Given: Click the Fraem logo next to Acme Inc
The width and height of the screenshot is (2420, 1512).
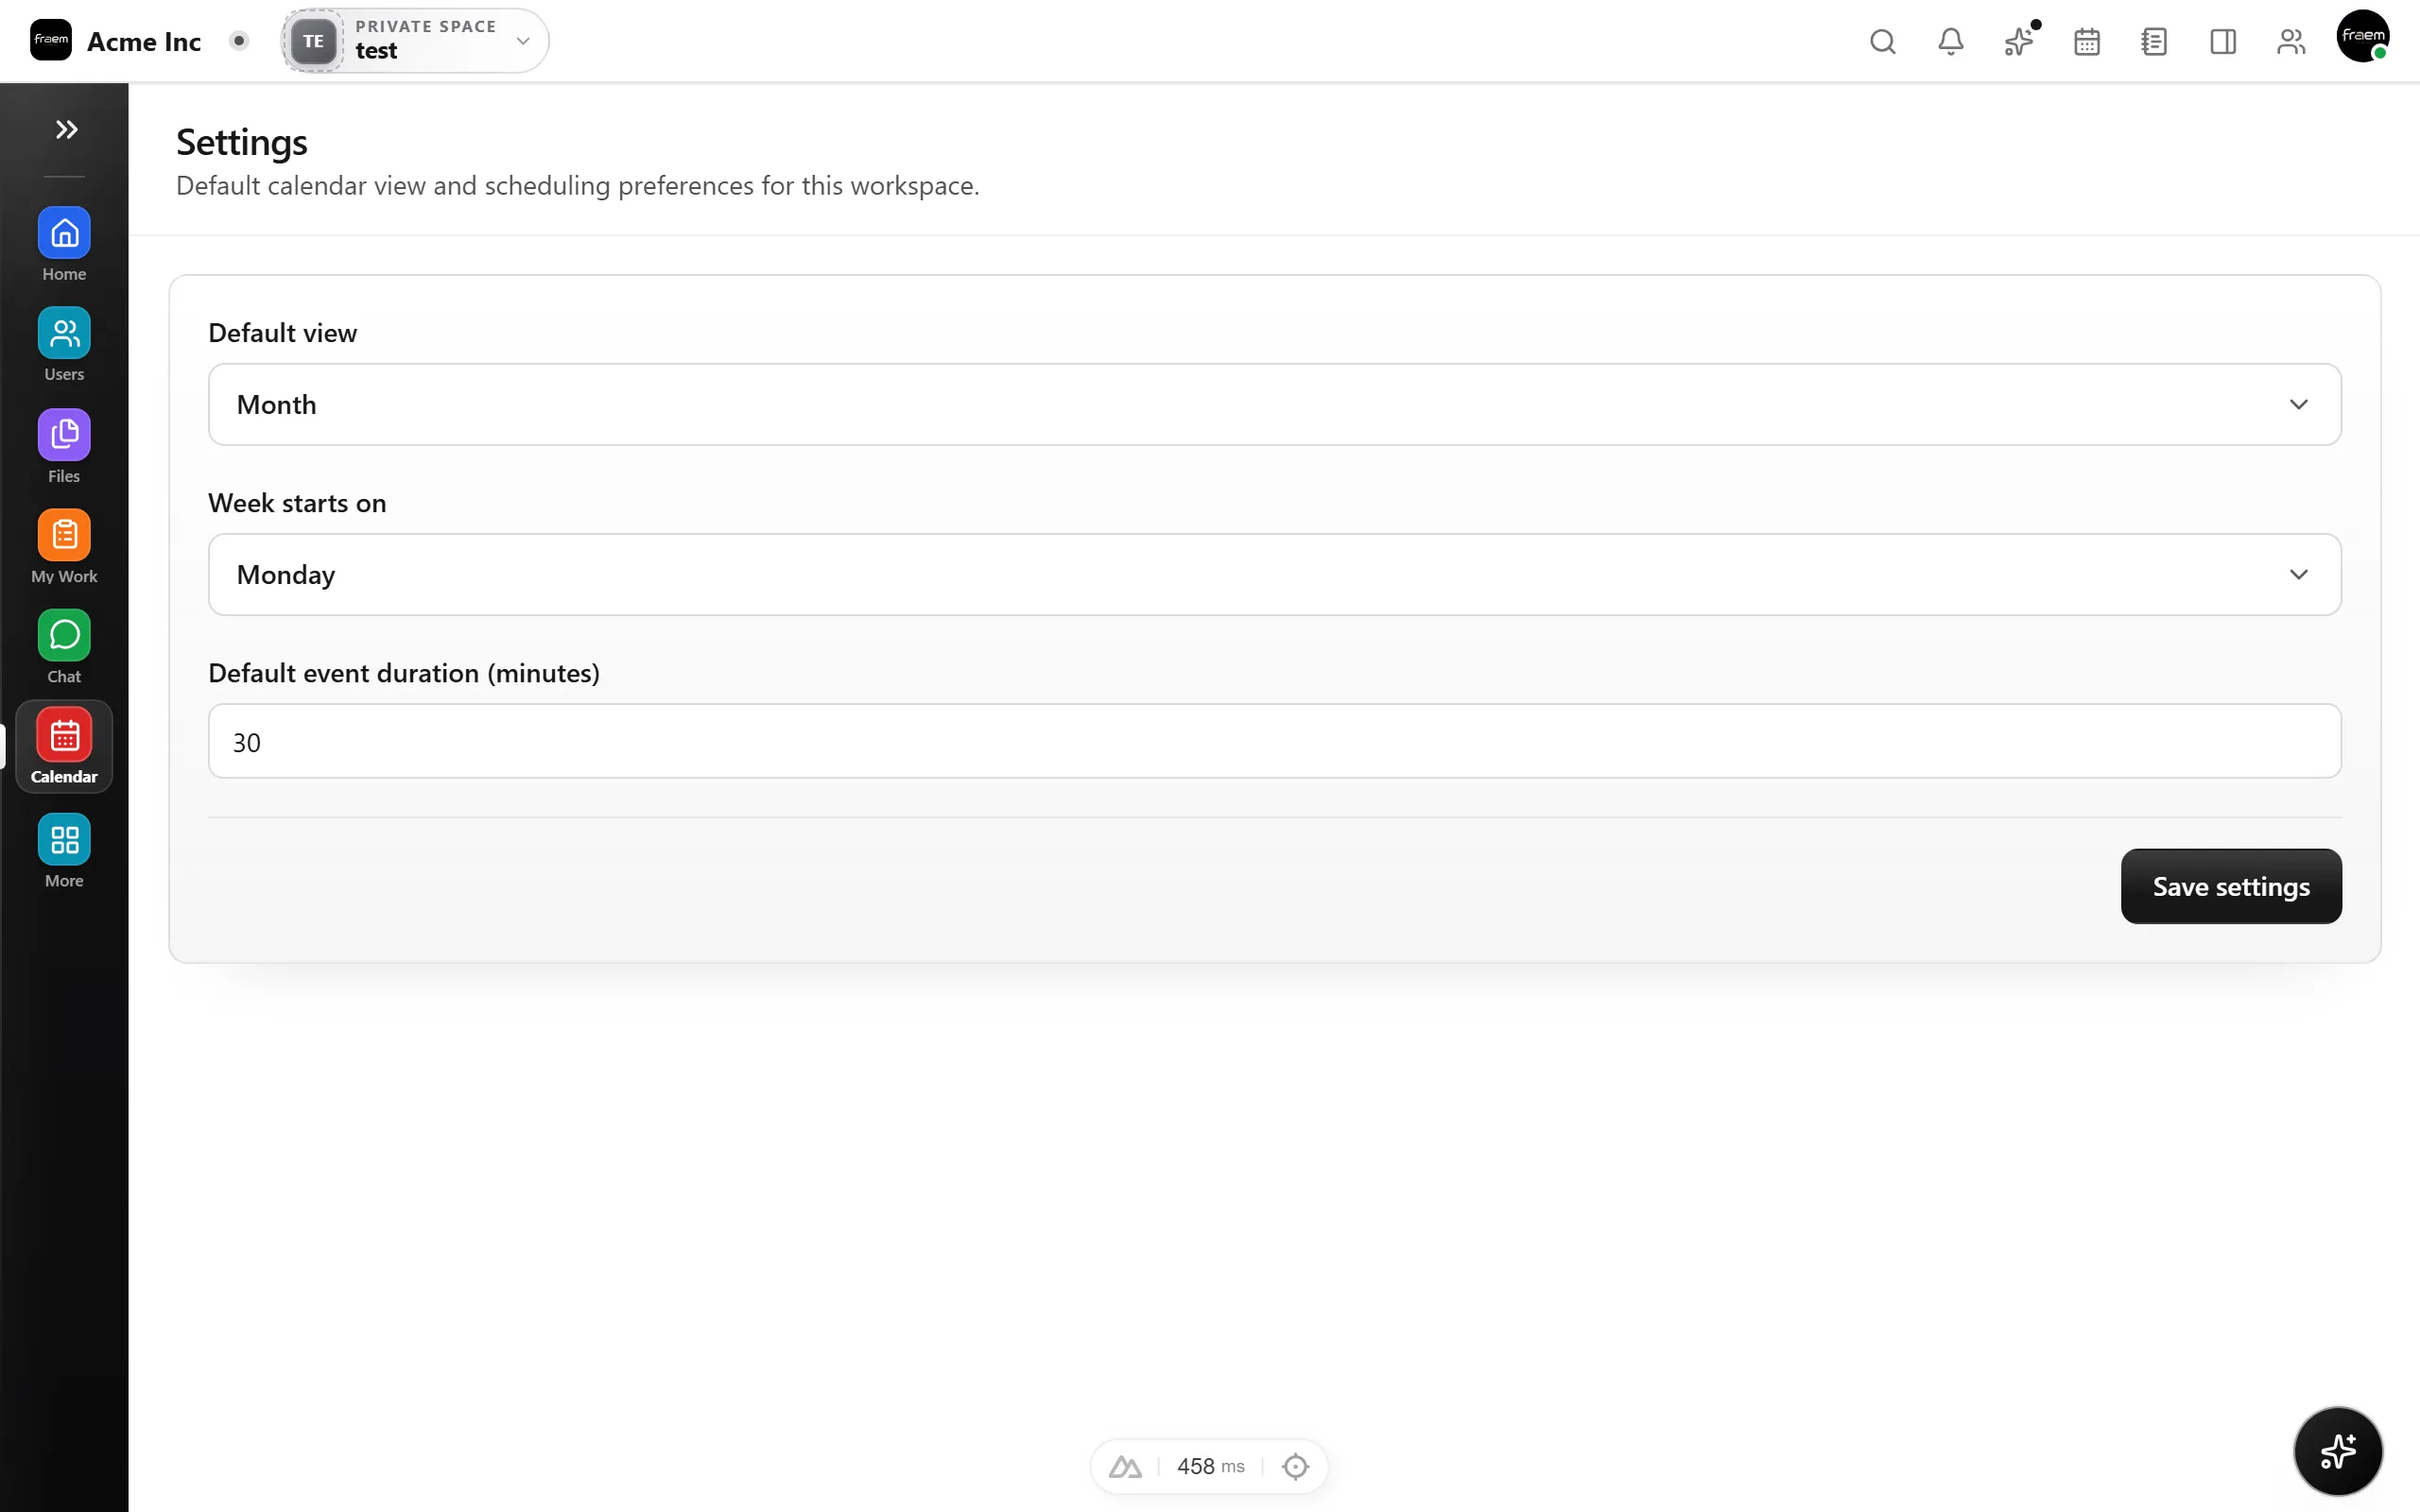Looking at the screenshot, I should tap(50, 40).
